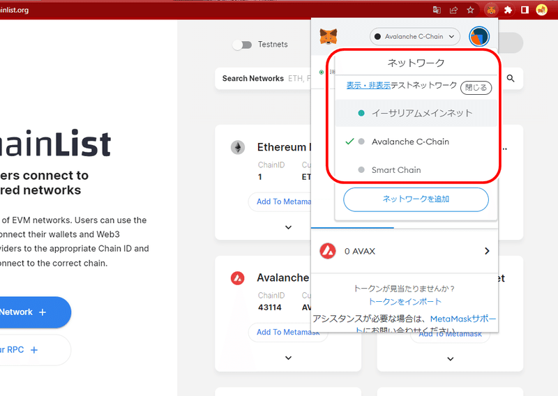
Task: Click the browser address bar URL
Action: click(x=14, y=10)
